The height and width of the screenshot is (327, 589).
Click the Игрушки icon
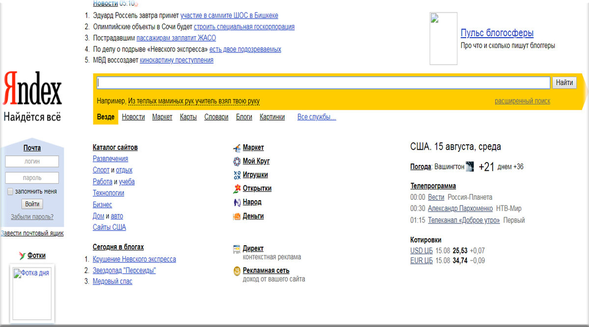point(237,175)
